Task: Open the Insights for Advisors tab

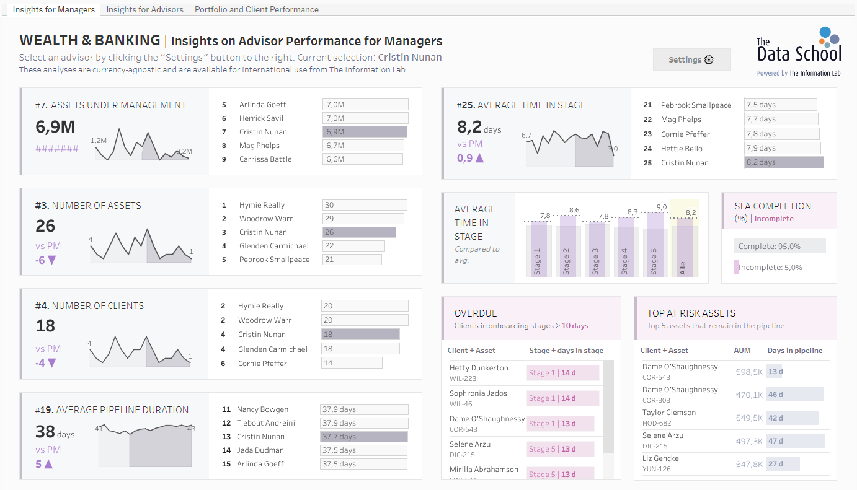Action: tap(145, 9)
